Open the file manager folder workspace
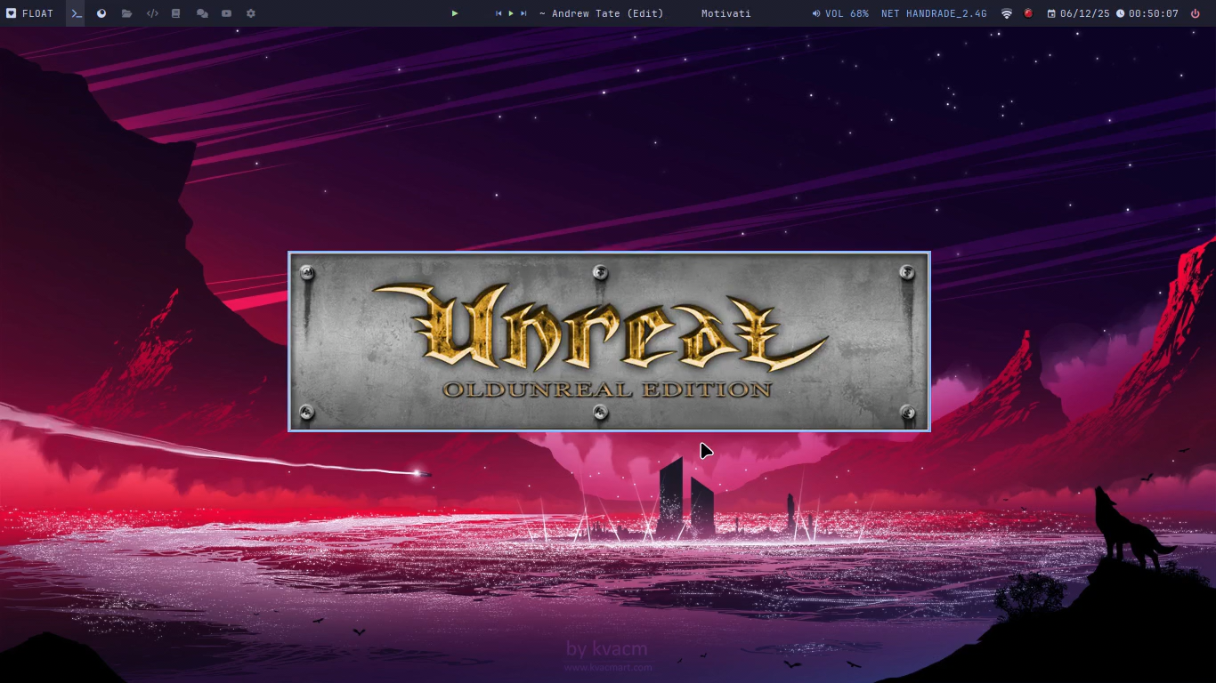 [x=126, y=13]
